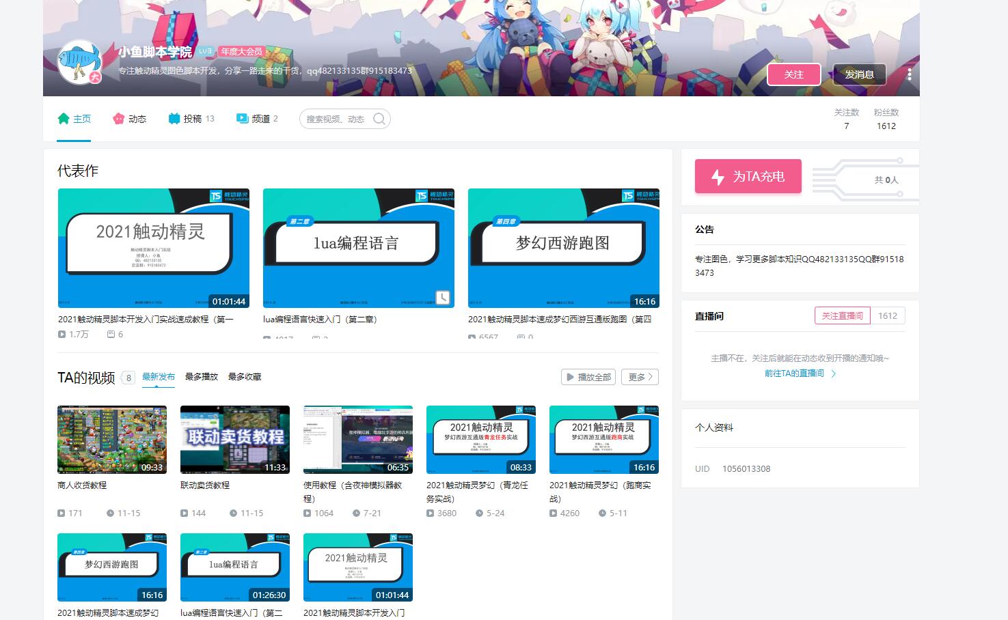
Task: Click the lua编程语言快速入门（第二章） featured title
Action: coord(320,319)
